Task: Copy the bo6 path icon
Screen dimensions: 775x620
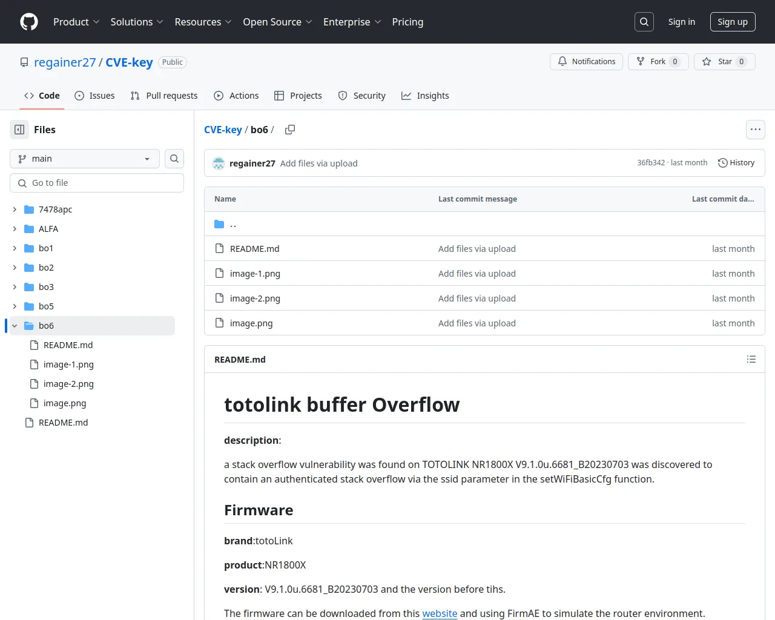Action: click(x=290, y=130)
